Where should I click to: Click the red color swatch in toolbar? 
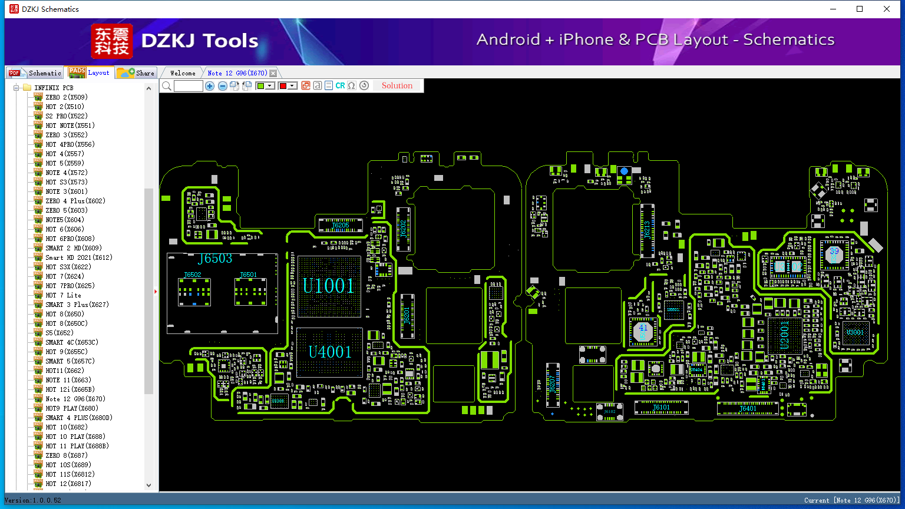283,86
